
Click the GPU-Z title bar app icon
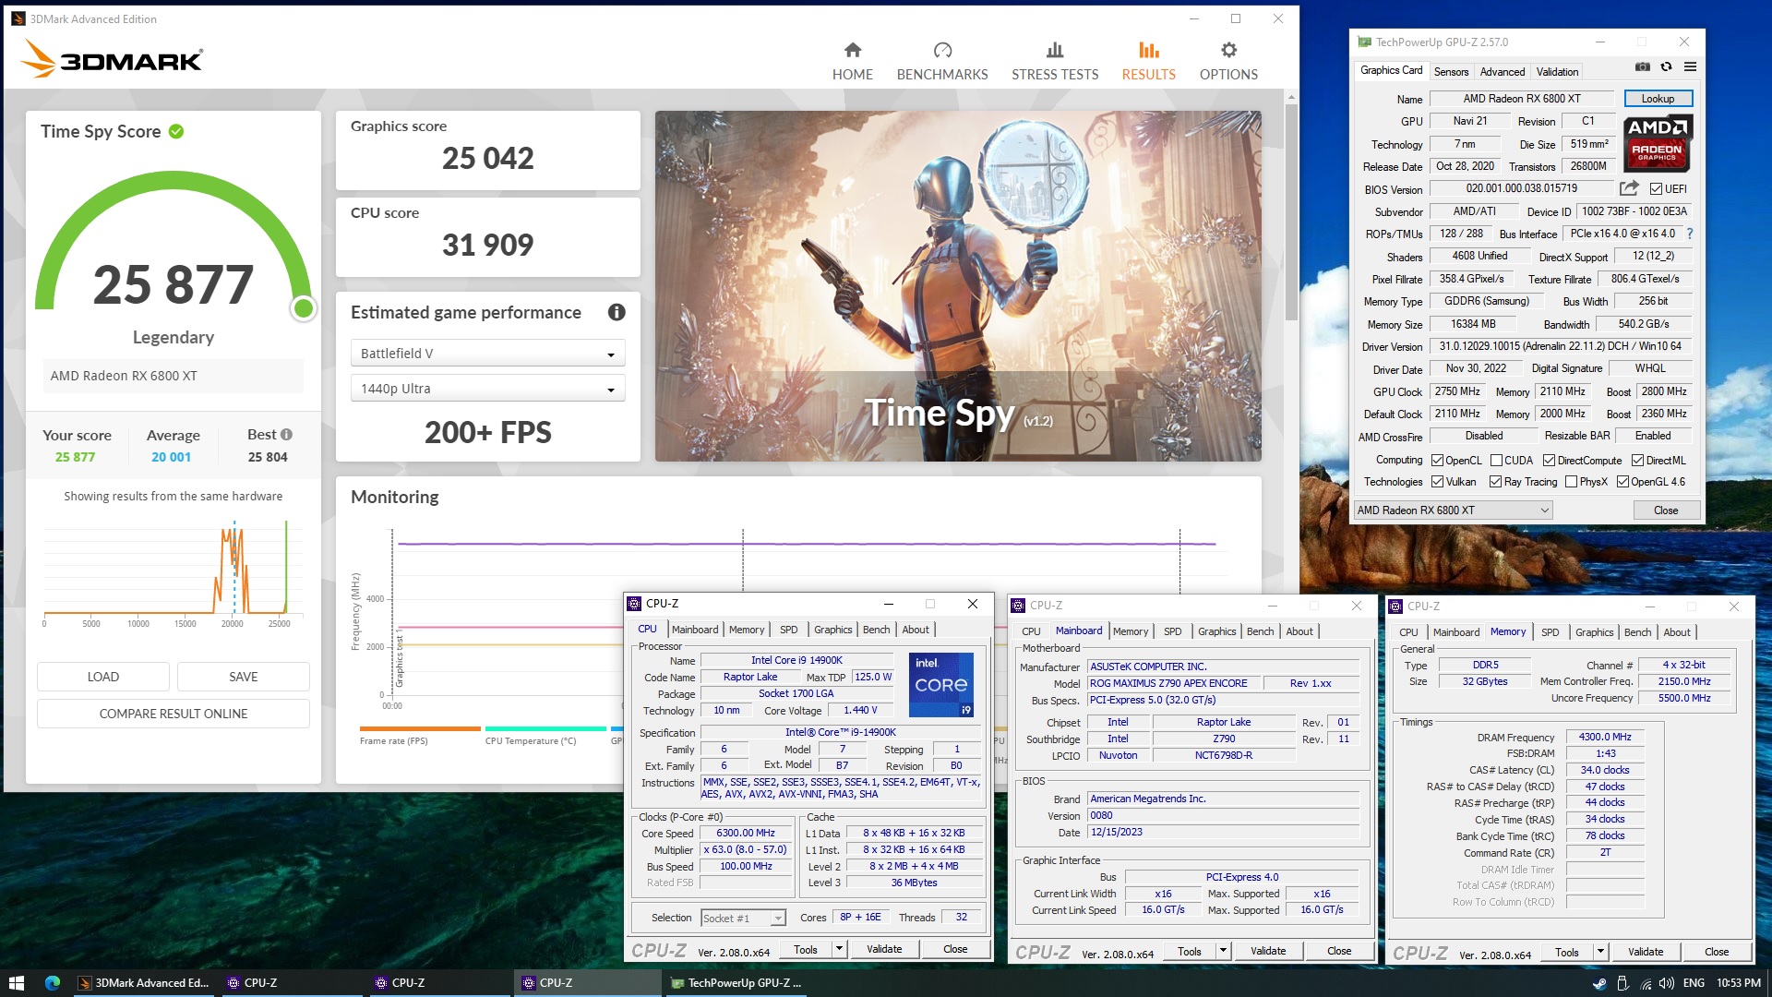1365,42
